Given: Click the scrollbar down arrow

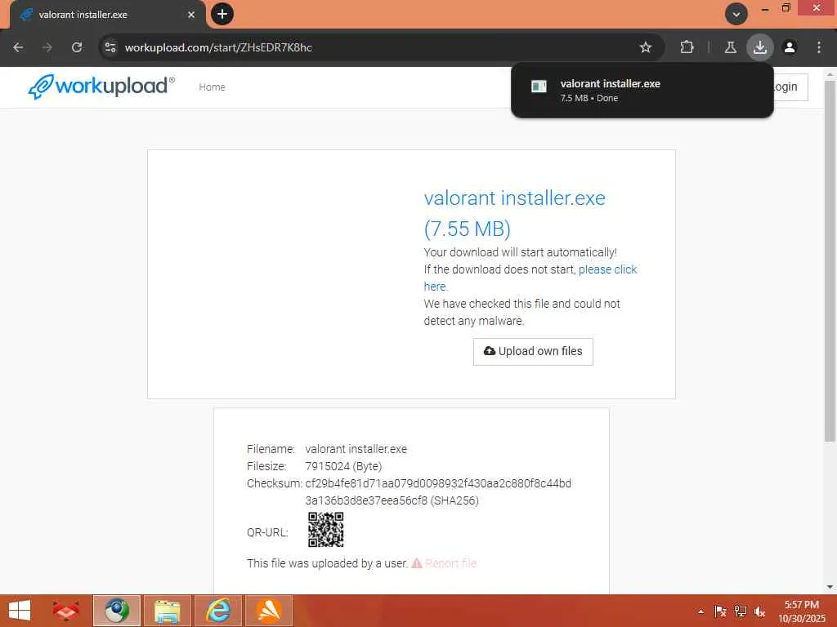Looking at the screenshot, I should tap(830, 587).
